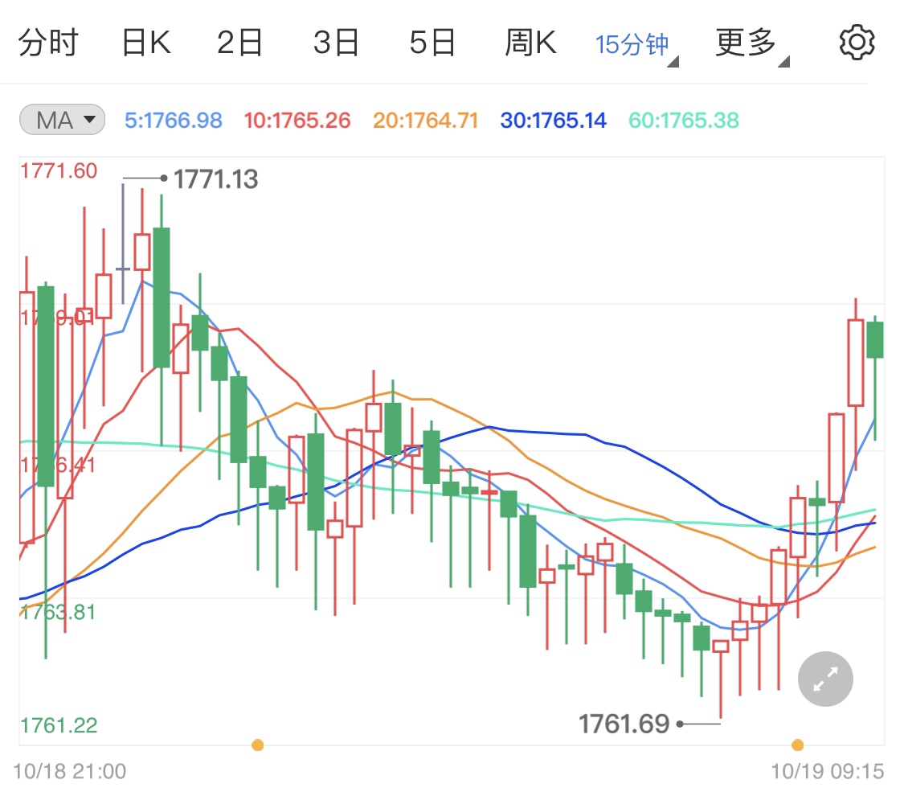904x796 pixels.
Task: Select the 2日 chart tab
Action: [x=239, y=43]
